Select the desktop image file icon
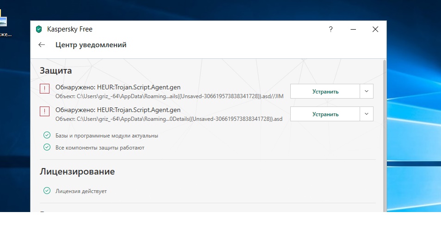The image size is (441, 250). point(3,22)
